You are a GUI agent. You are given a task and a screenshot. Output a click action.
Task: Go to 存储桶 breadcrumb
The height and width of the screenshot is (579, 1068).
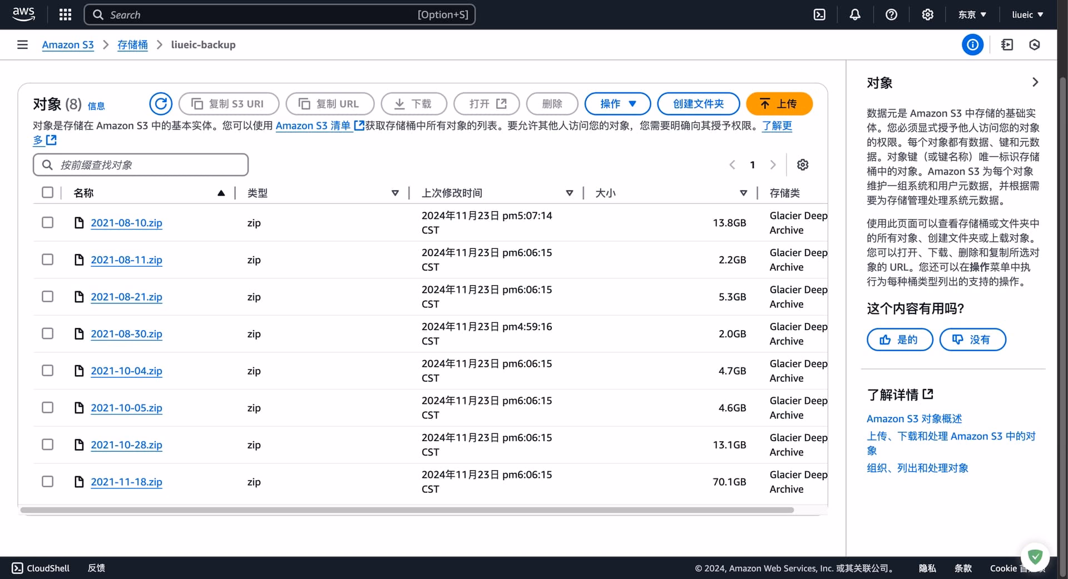coord(132,44)
